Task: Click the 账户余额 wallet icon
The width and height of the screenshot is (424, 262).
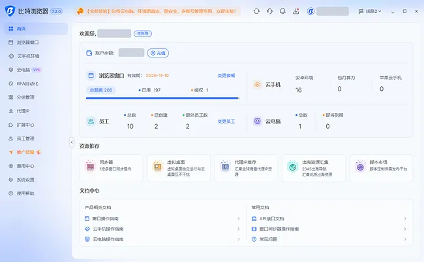Action: (89, 53)
